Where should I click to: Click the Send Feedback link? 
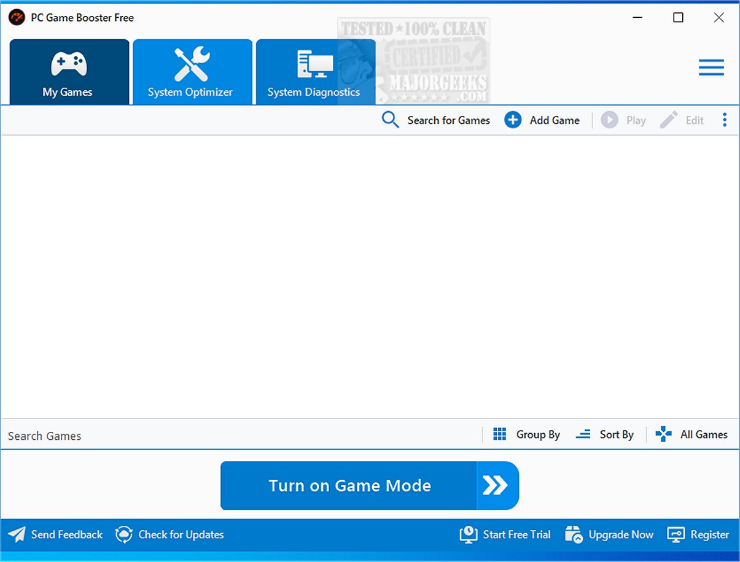(x=67, y=534)
